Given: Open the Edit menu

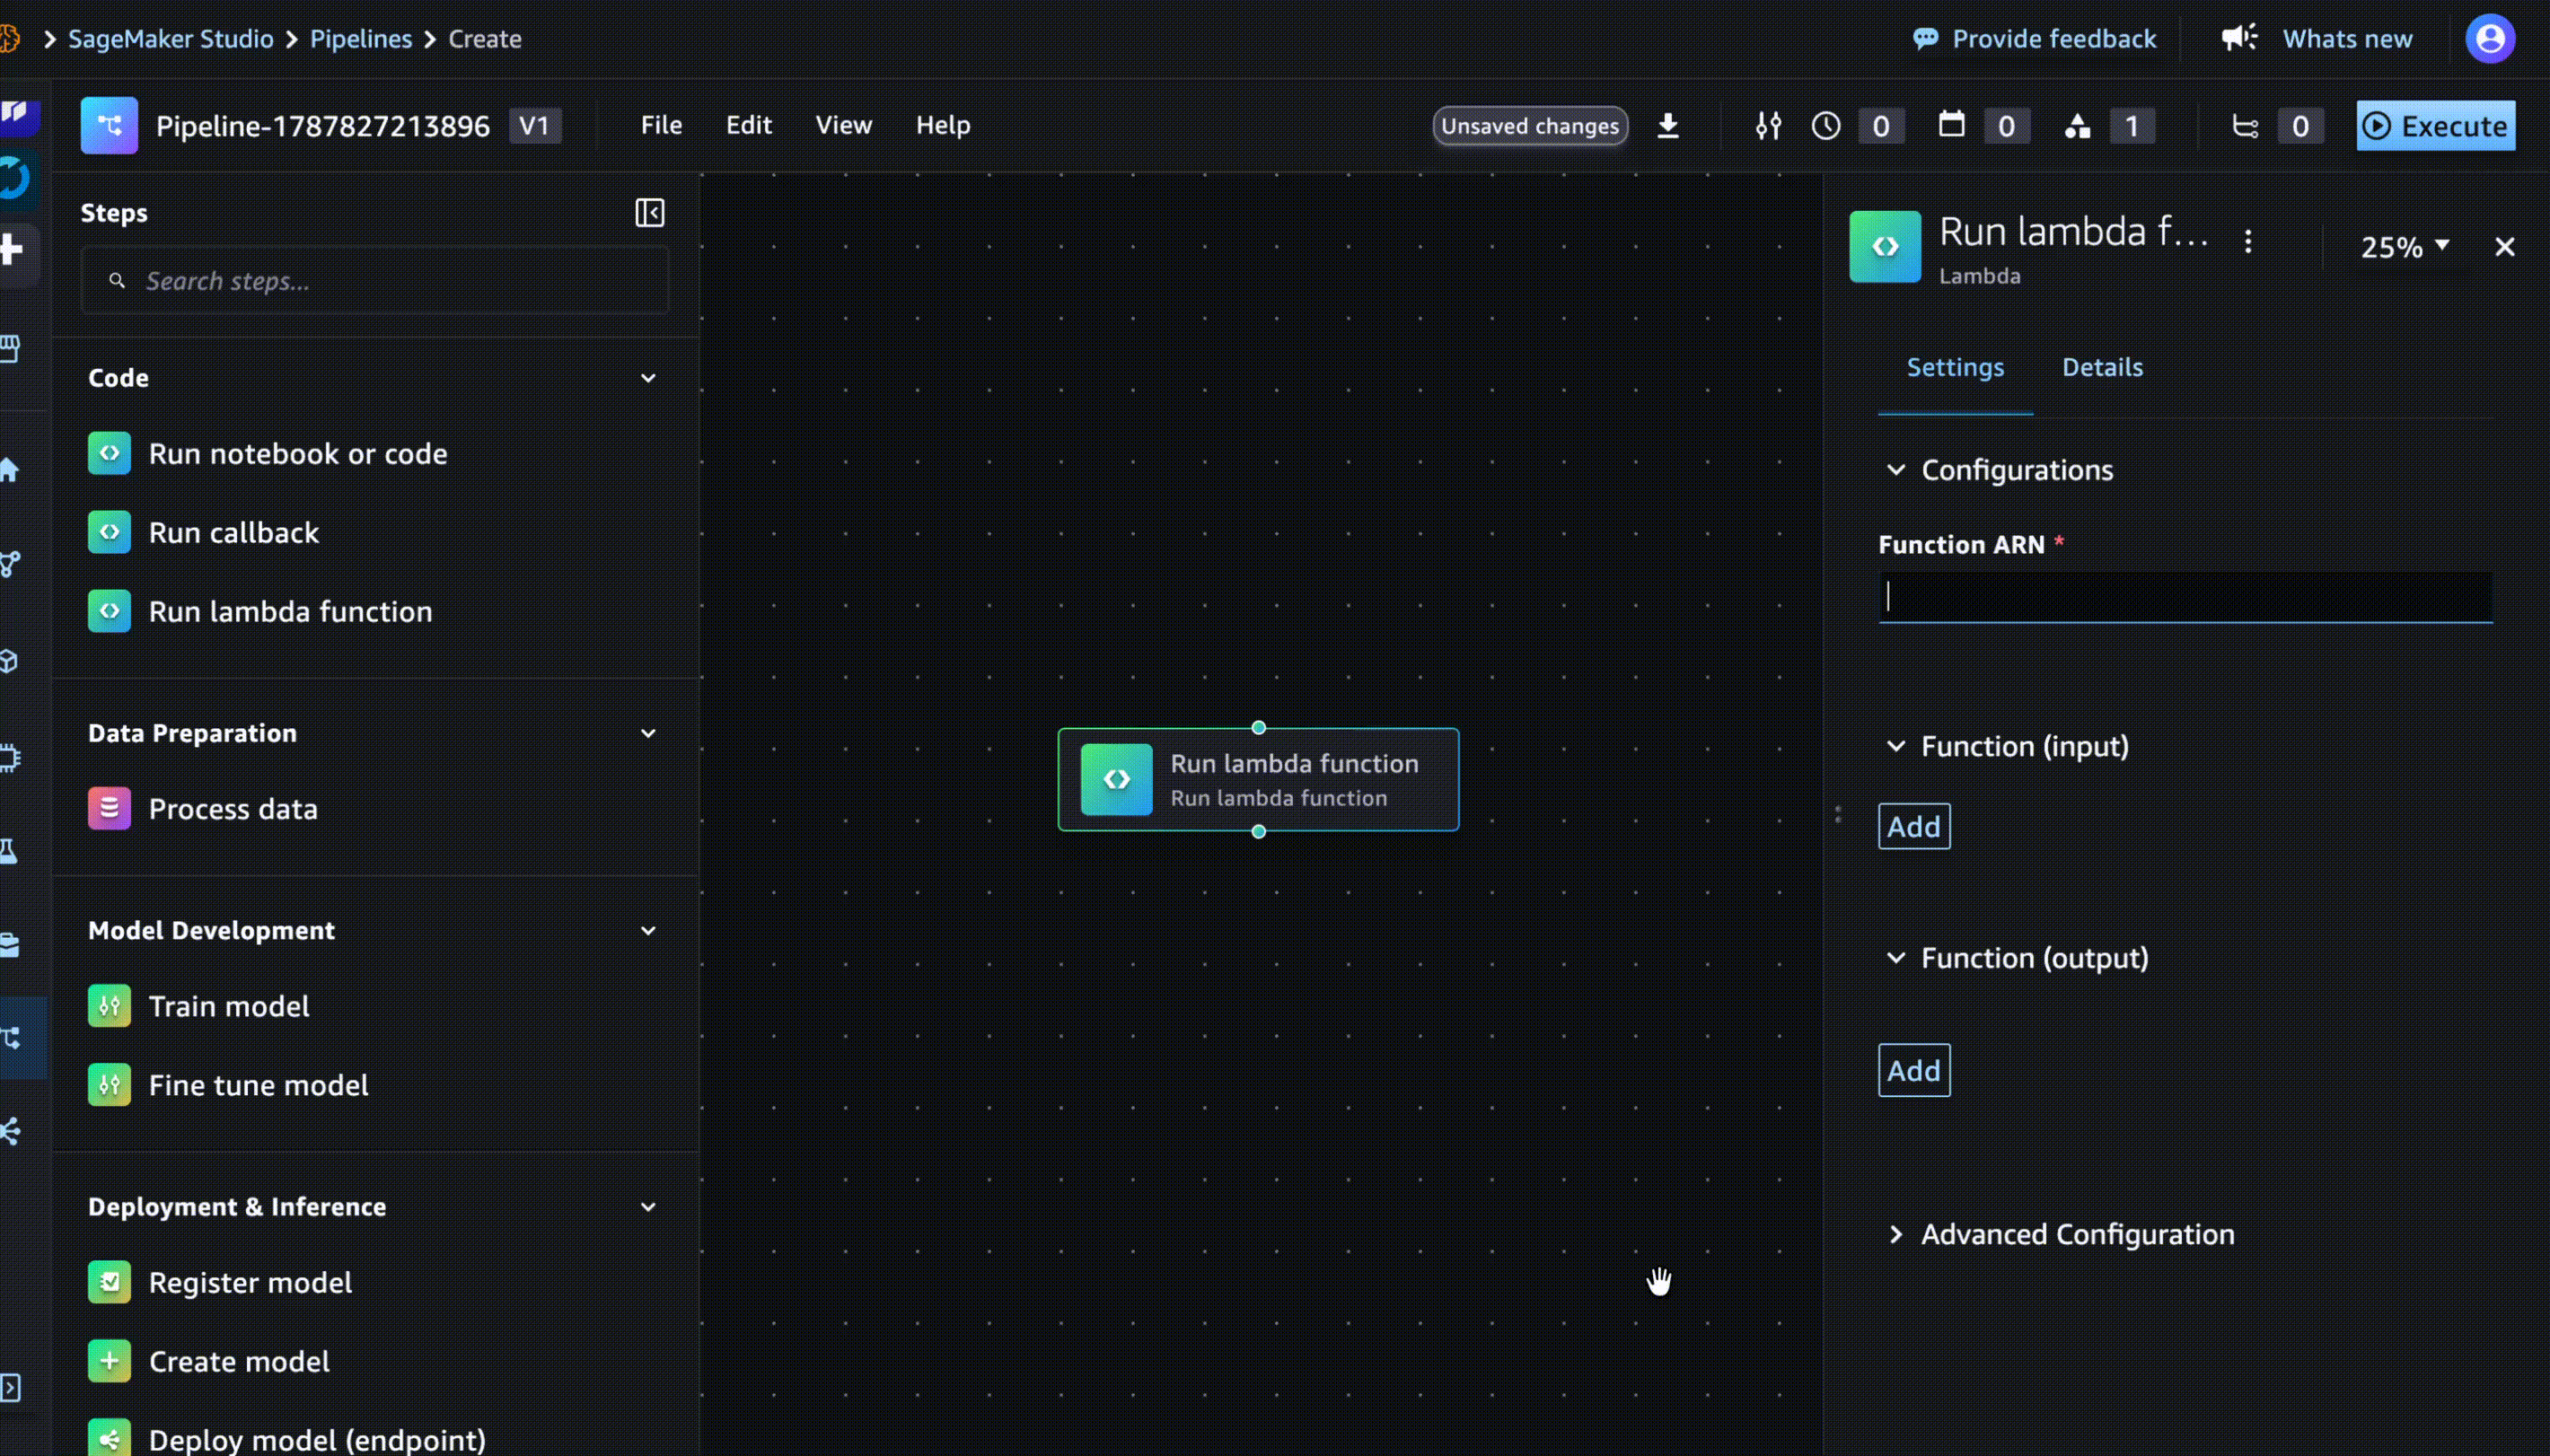Looking at the screenshot, I should pos(749,125).
